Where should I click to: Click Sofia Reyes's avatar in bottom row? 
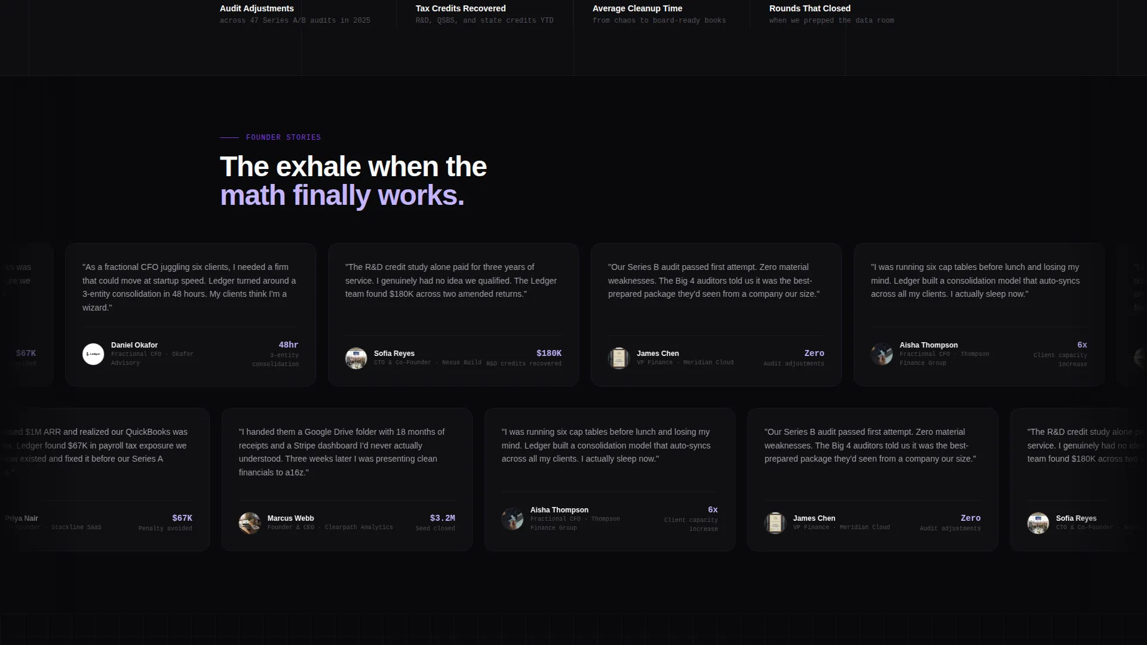pos(1038,523)
